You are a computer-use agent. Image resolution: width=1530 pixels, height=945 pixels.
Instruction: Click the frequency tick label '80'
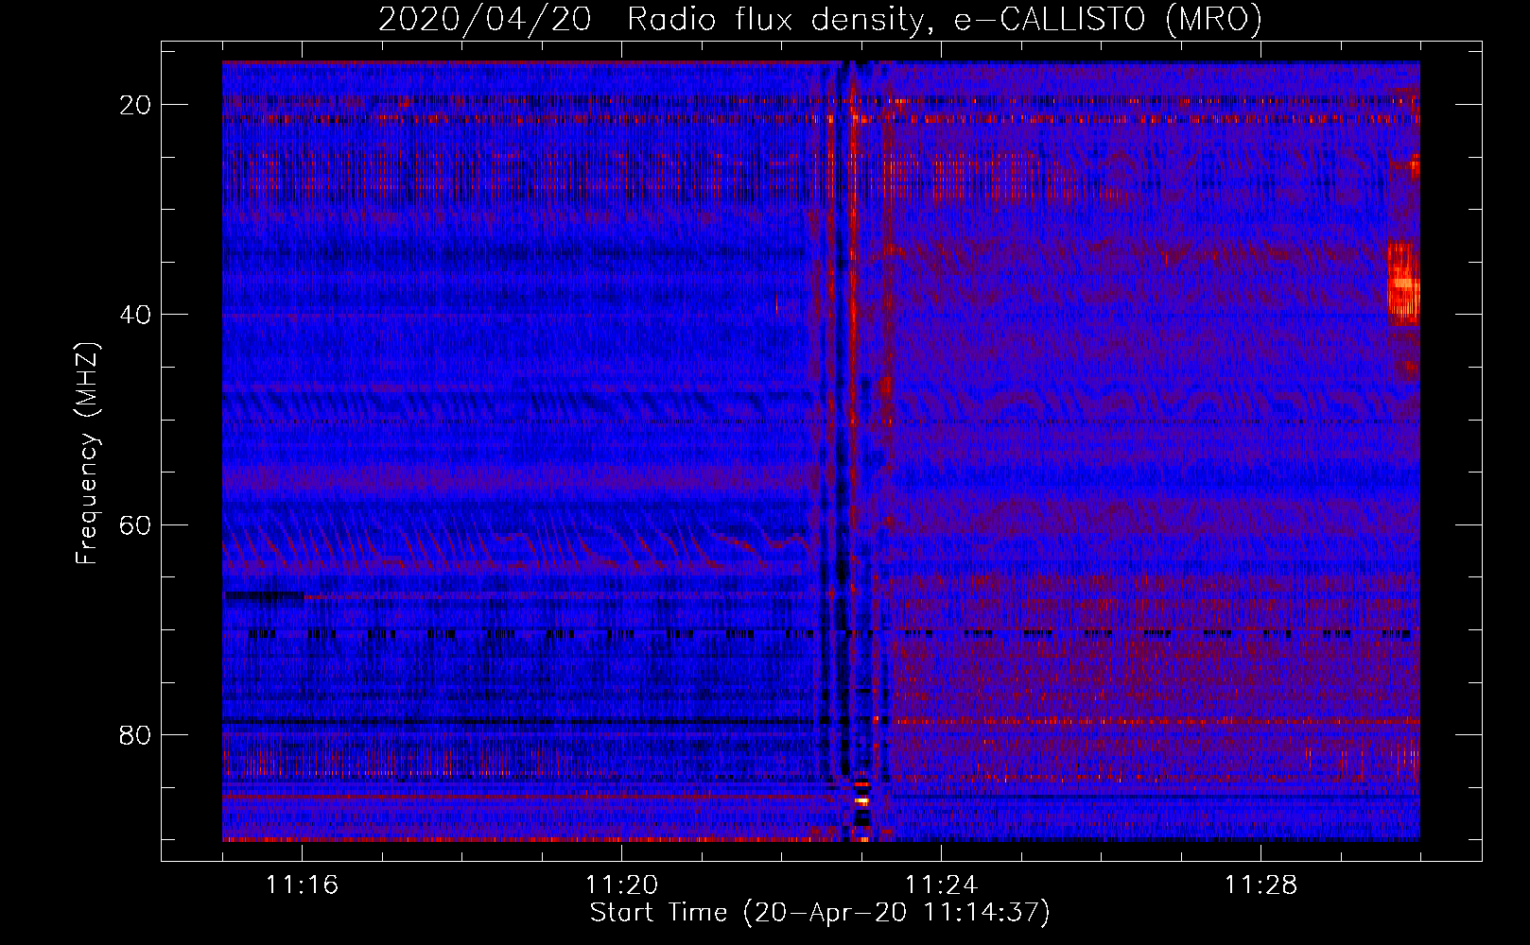point(135,734)
